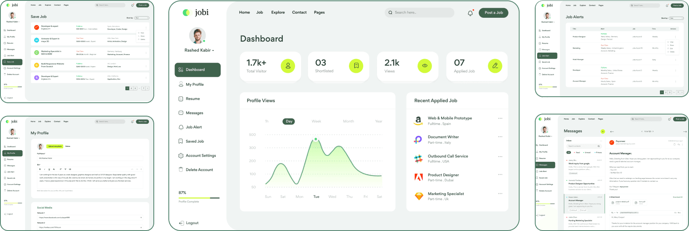Click the data point marker on the Profile Views chart
The image size is (689, 231).
(316, 139)
